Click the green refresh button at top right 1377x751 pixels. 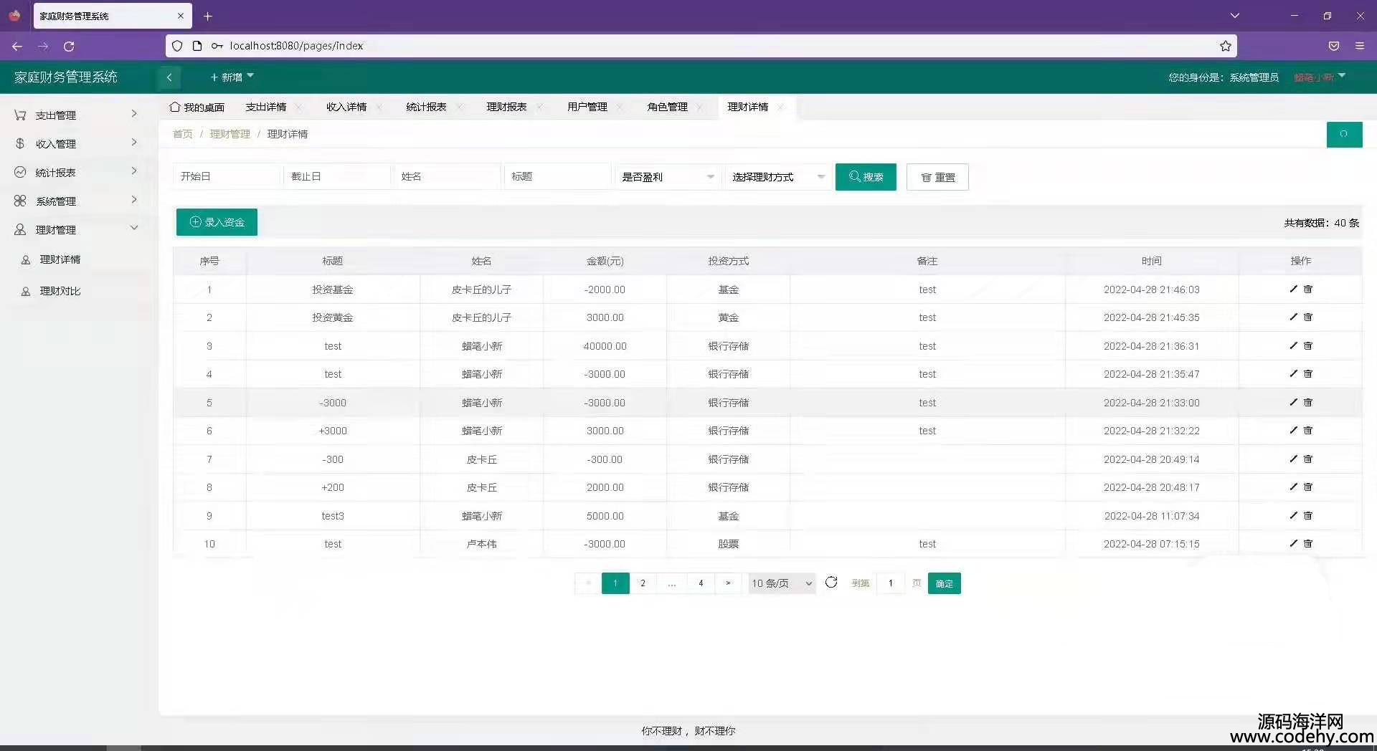pos(1343,134)
